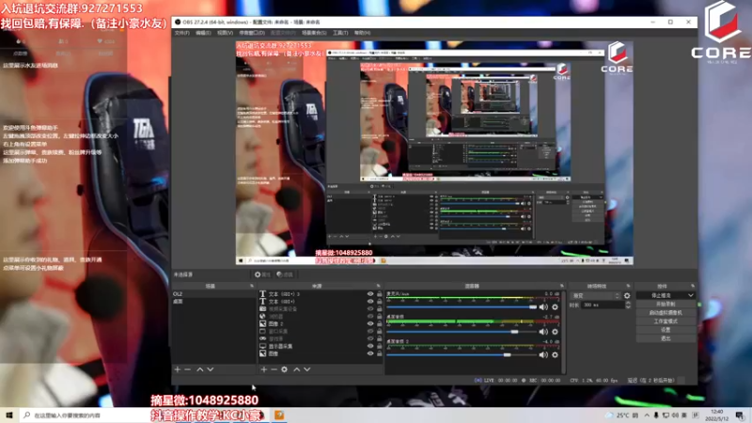Viewport: 752px width, 423px height.
Task: Open the 文件(F) menu in OBS
Action: (181, 33)
